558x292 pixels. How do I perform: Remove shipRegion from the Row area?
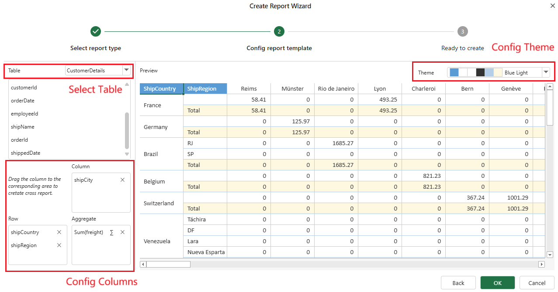[x=59, y=245]
